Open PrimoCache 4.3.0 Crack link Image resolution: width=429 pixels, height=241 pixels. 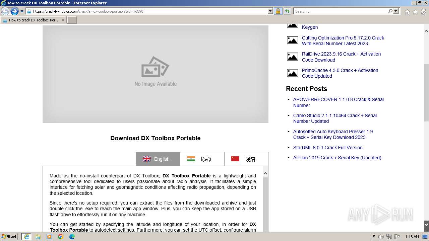pyautogui.click(x=340, y=73)
